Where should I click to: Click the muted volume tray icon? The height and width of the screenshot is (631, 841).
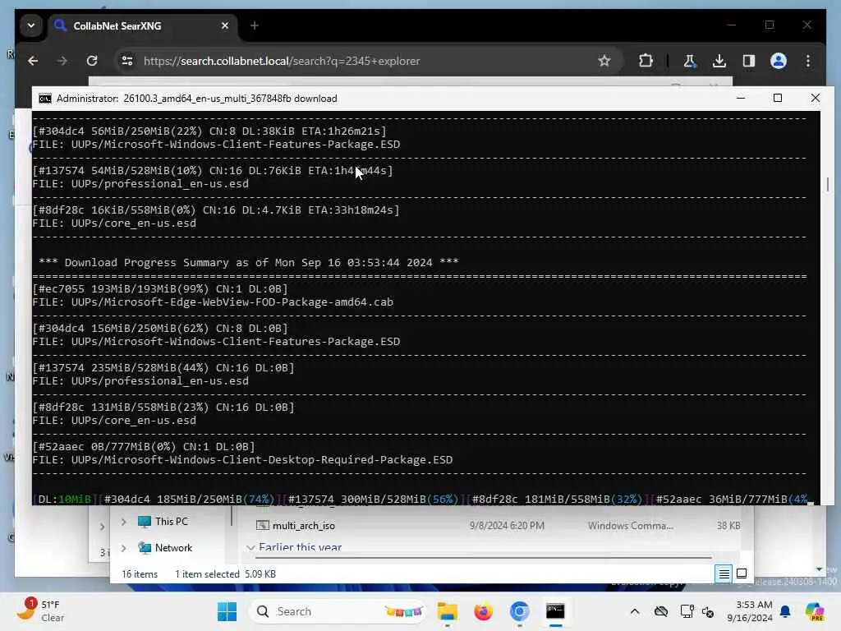click(708, 611)
